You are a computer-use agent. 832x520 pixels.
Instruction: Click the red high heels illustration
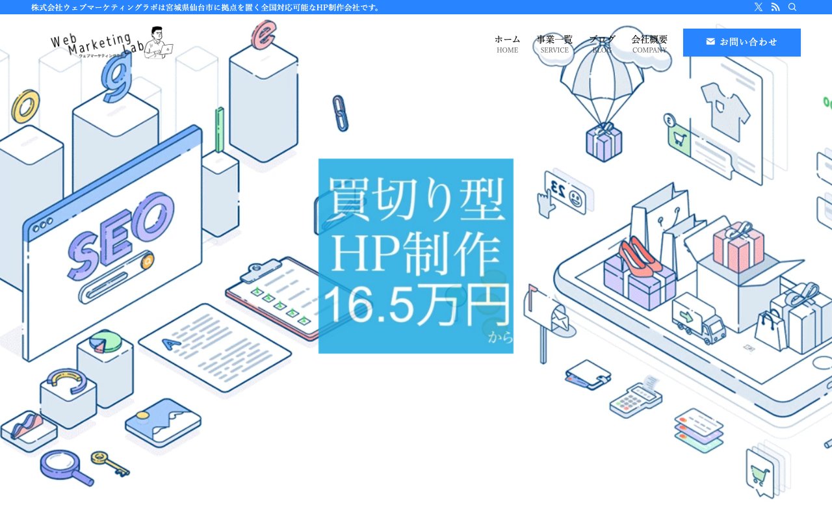(640, 257)
